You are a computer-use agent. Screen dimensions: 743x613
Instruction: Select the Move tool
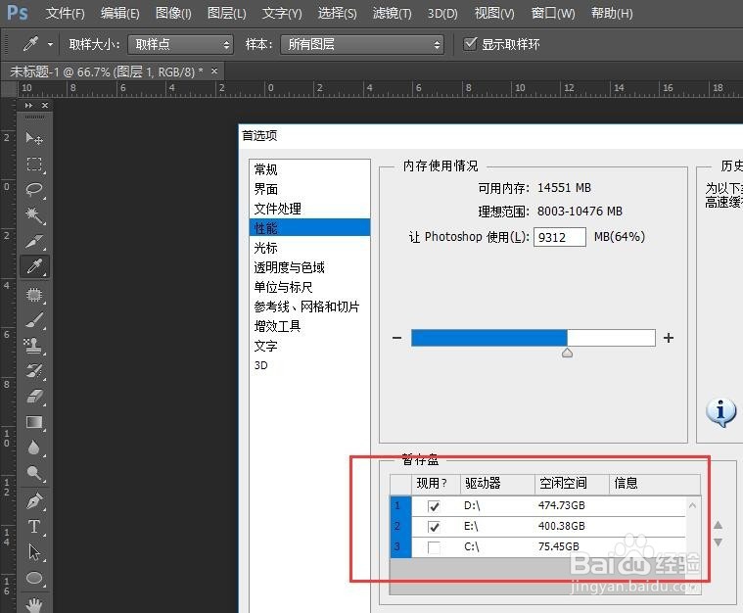[34, 138]
